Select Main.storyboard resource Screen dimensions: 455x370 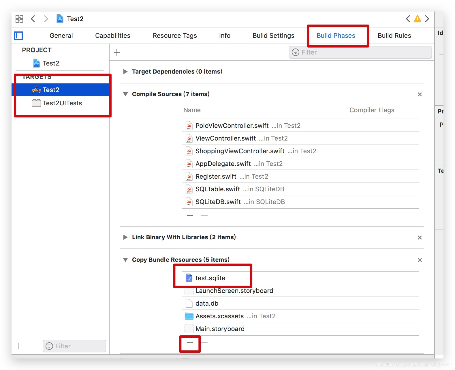pyautogui.click(x=301, y=329)
